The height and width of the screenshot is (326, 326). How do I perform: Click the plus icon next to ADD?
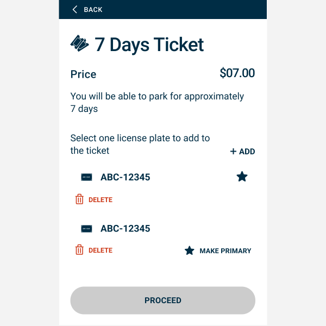pos(233,152)
